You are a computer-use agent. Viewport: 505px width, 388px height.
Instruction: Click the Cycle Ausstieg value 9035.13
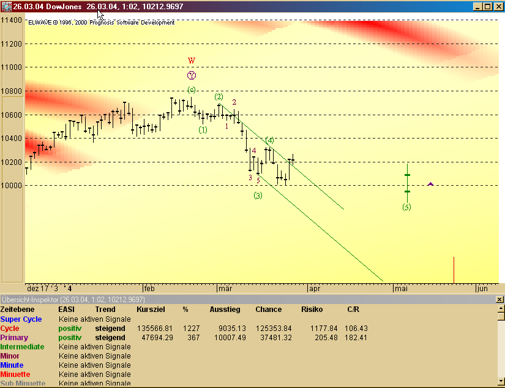tap(232, 329)
